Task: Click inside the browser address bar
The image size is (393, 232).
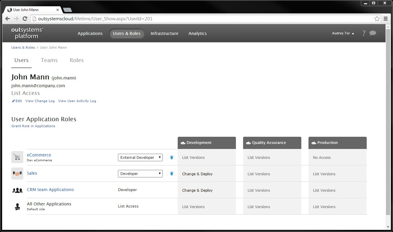Action: pos(119,19)
